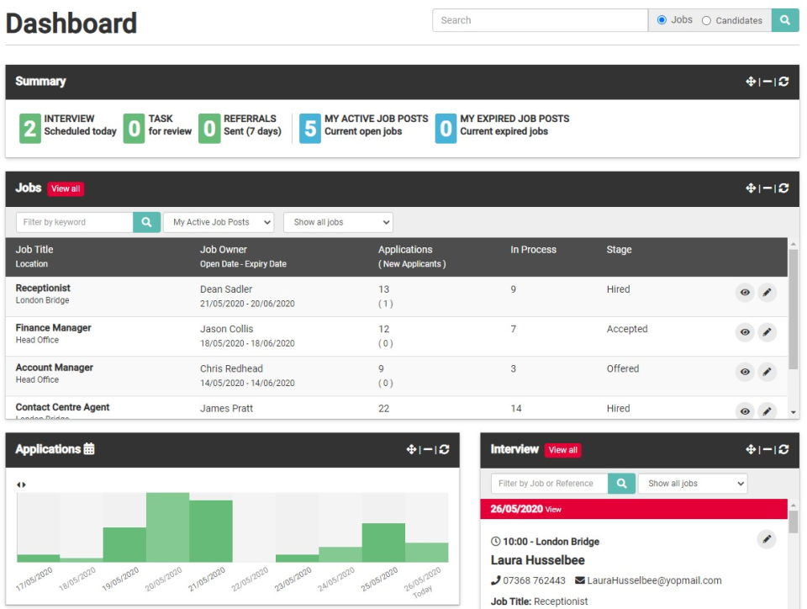Select the Jobs radio button
The height and width of the screenshot is (609, 807).
(x=662, y=20)
